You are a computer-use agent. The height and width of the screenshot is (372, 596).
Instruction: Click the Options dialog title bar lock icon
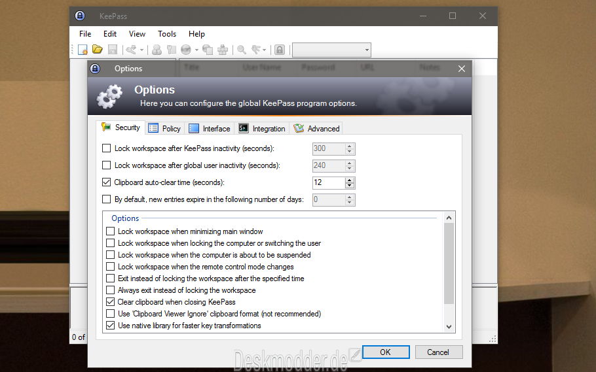click(x=95, y=69)
